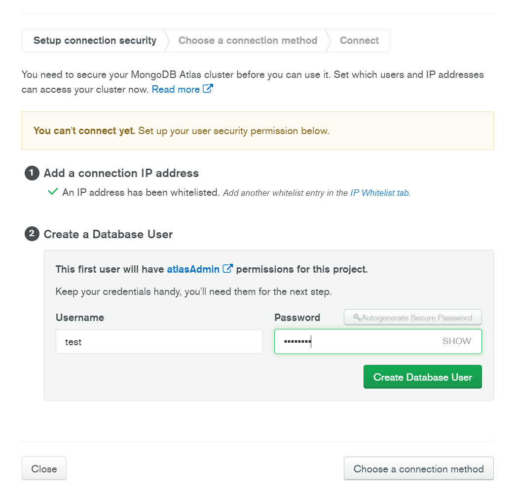Screen dimensions: 516x501
Task: Focus the Username field containing test
Action: pyautogui.click(x=159, y=342)
